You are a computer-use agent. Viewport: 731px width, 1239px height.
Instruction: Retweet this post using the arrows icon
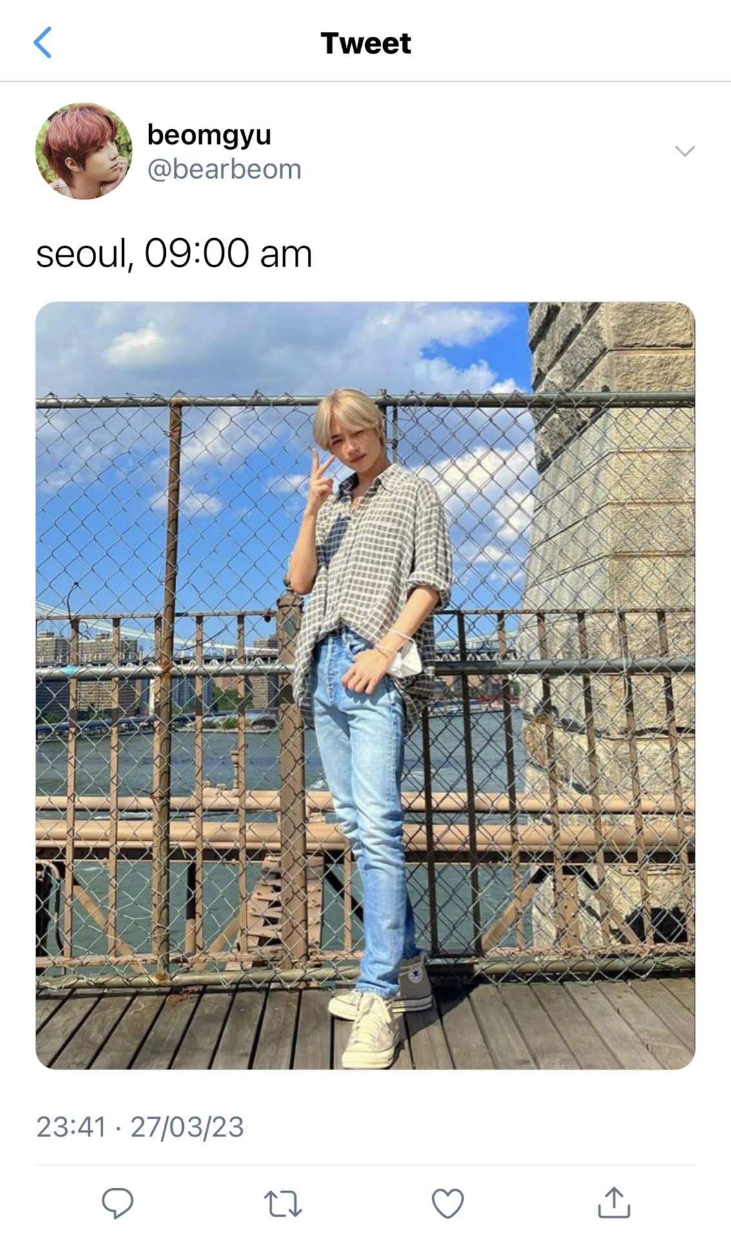click(283, 1204)
